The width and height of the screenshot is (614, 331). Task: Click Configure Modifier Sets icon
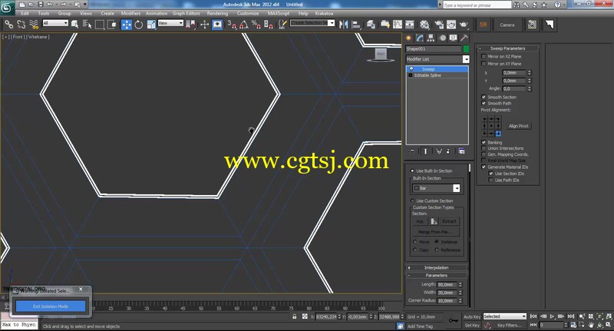462,151
